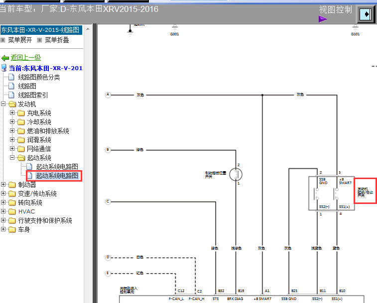Click the page icon of first 起动系统电路图

(29, 167)
